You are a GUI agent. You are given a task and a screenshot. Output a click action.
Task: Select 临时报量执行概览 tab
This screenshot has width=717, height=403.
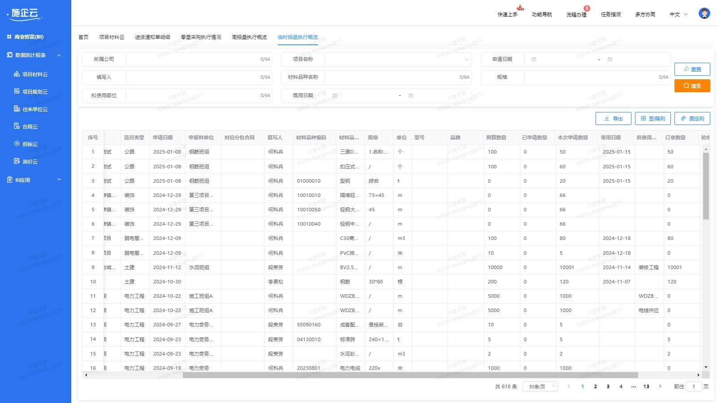(x=298, y=37)
